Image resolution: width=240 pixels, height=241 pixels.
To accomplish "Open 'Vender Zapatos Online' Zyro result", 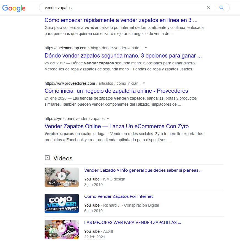I will (116, 126).
